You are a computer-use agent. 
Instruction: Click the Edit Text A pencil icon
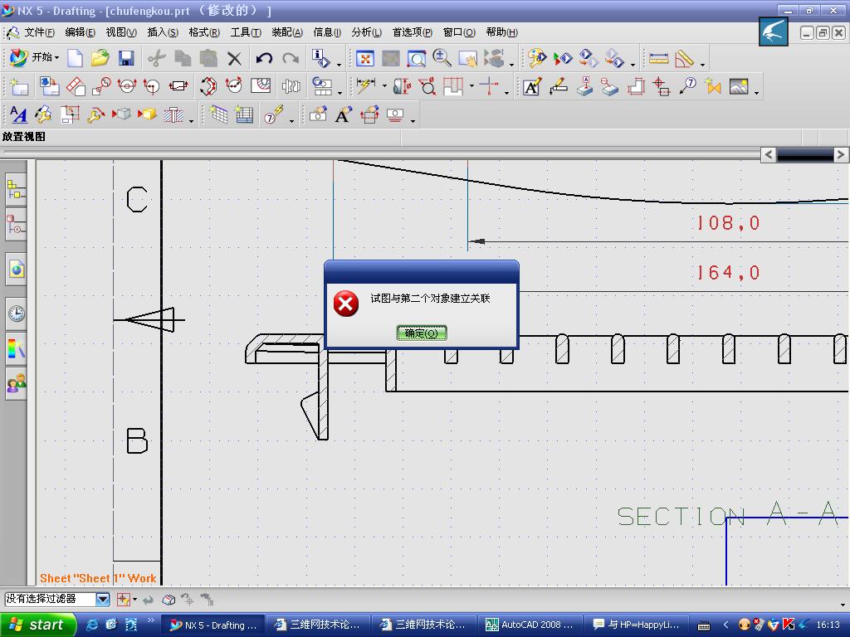coord(343,114)
